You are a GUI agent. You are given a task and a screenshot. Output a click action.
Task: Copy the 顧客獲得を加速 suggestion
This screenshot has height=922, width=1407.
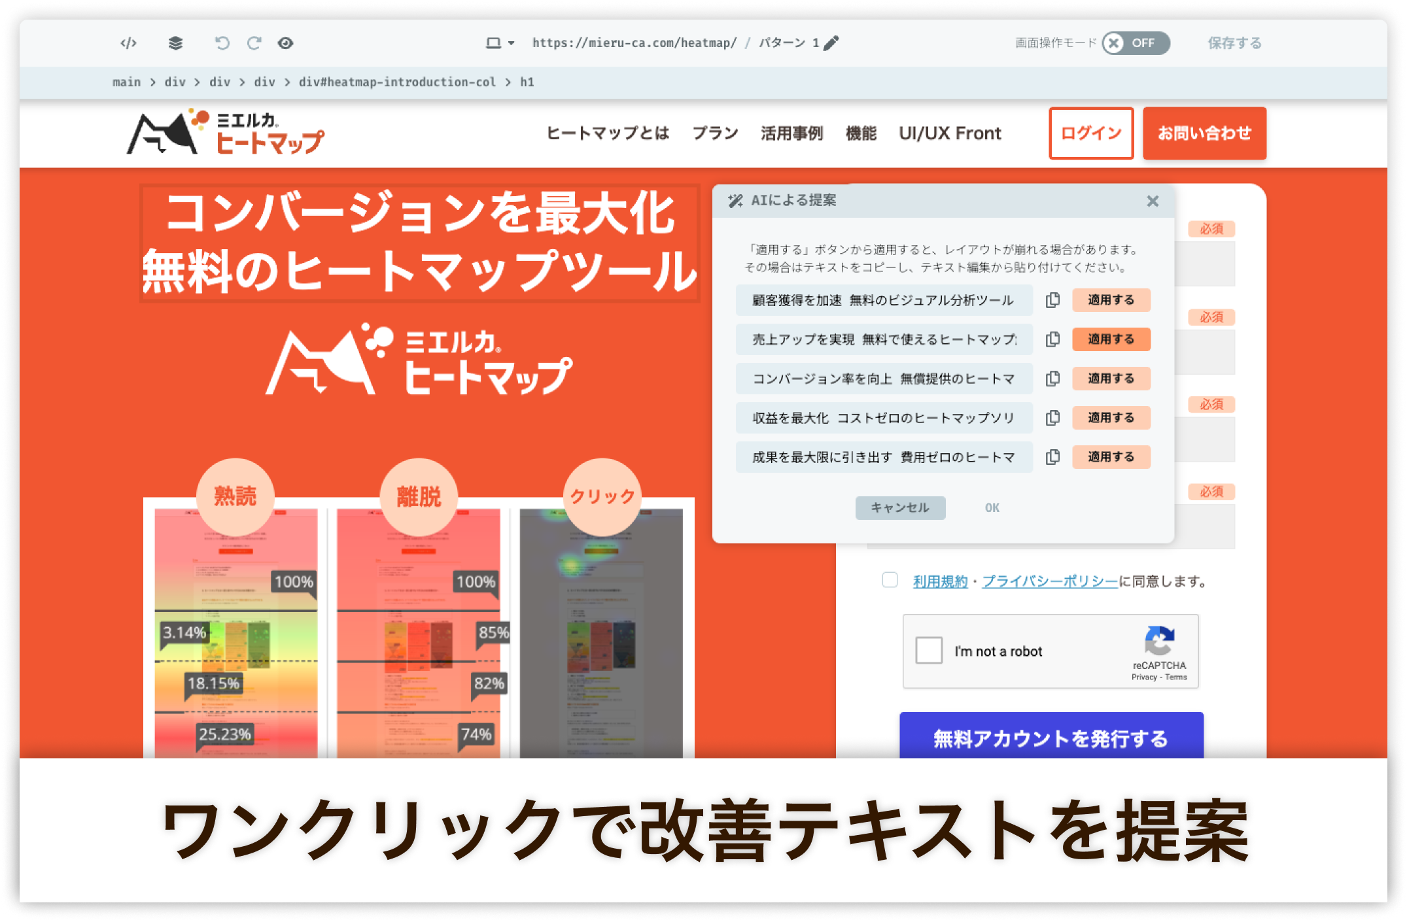(x=1052, y=300)
